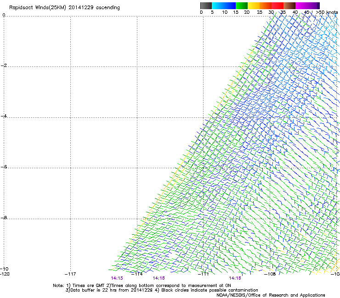This screenshot has height=298, width=340.
Task: Click the '-8' latitude axis label
Action: pos(4,217)
